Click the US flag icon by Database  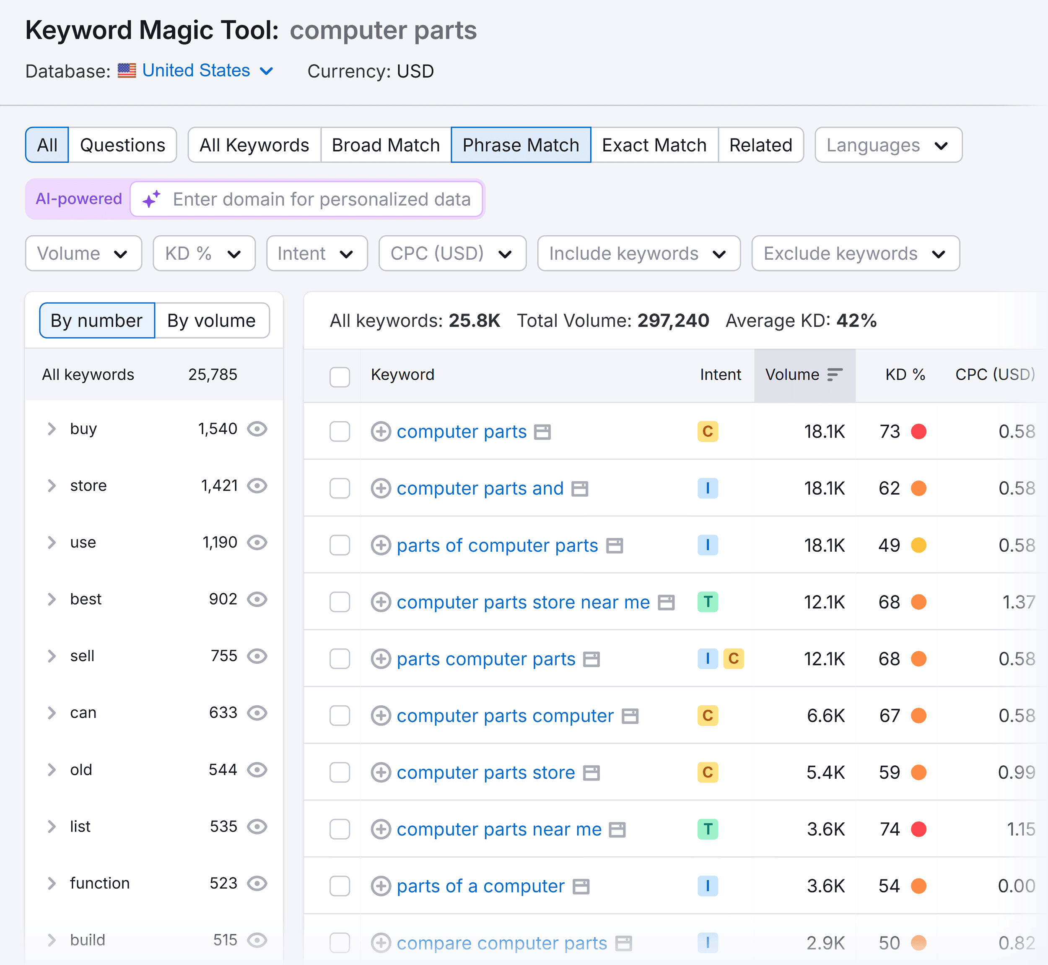(x=127, y=70)
